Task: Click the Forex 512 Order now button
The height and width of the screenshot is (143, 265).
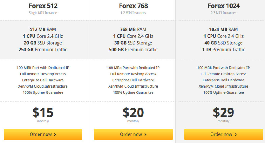Action: (43, 134)
